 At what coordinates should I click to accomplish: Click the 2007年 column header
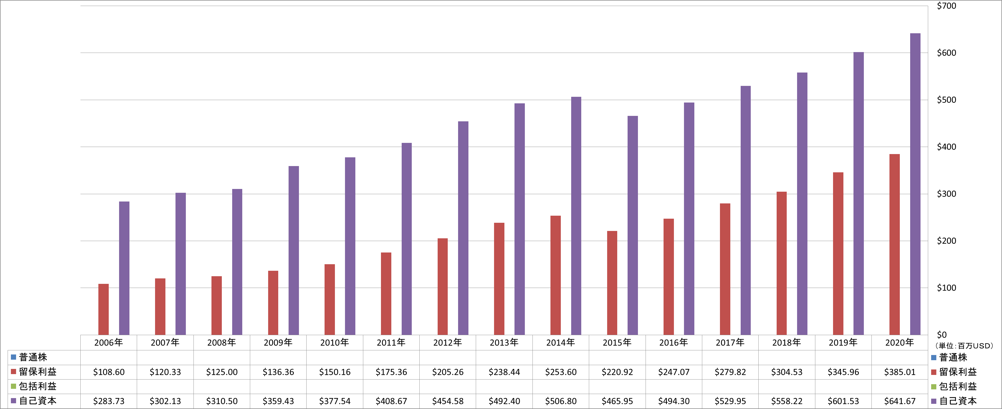click(165, 342)
